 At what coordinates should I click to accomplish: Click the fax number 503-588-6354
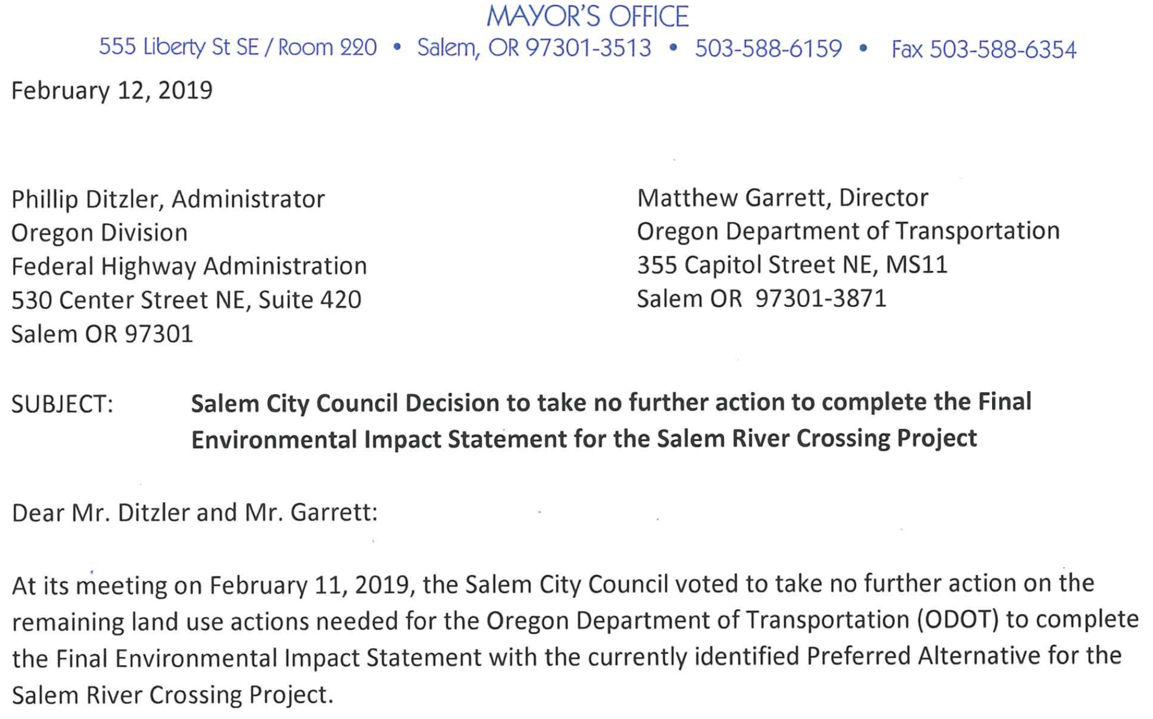[983, 50]
